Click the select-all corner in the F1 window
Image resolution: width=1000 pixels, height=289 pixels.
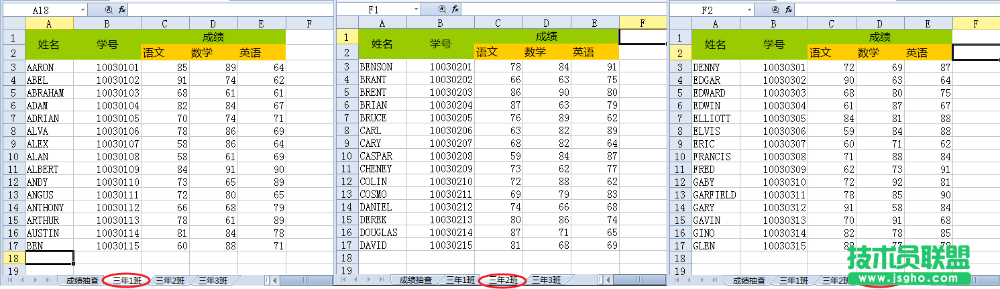[346, 23]
